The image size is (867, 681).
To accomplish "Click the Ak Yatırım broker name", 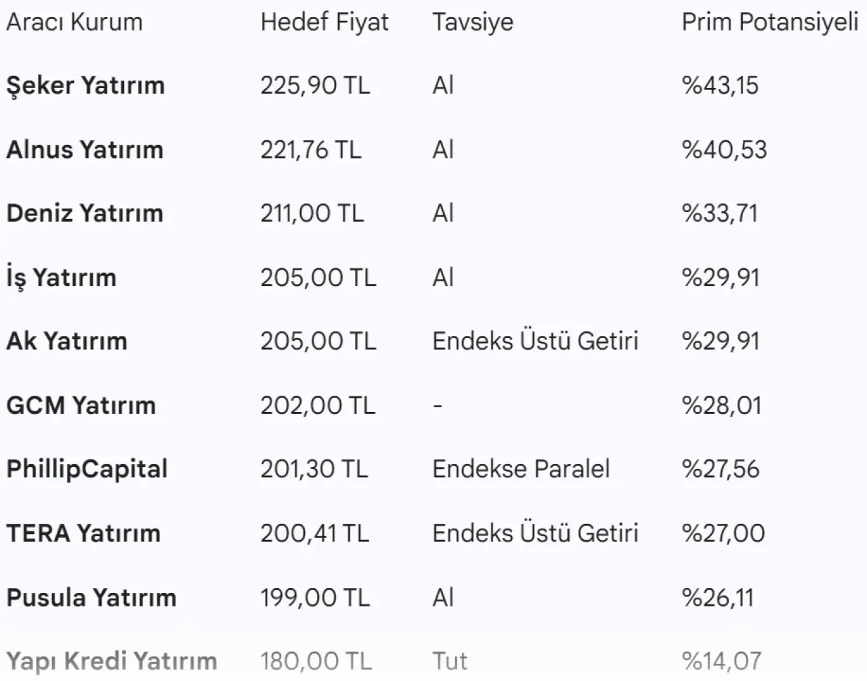I will click(x=66, y=342).
